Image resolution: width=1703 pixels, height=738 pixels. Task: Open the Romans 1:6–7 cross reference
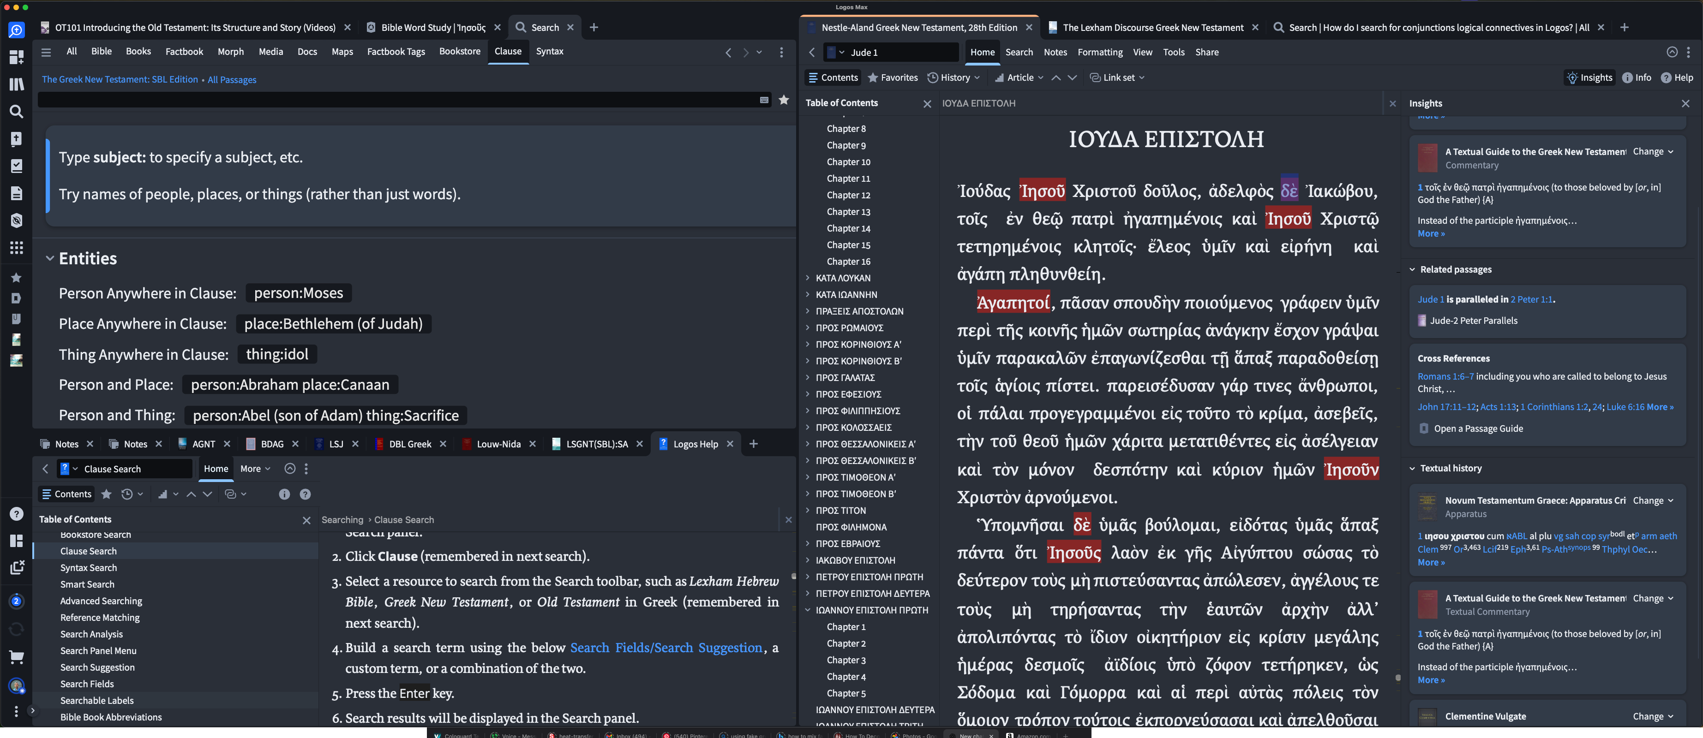1445,376
